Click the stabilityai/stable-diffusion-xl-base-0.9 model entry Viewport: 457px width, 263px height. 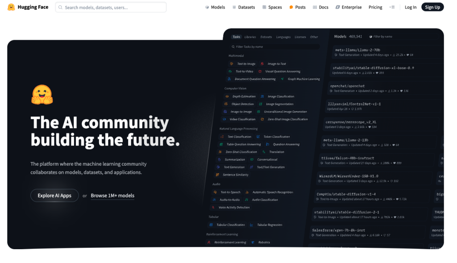(x=386, y=70)
